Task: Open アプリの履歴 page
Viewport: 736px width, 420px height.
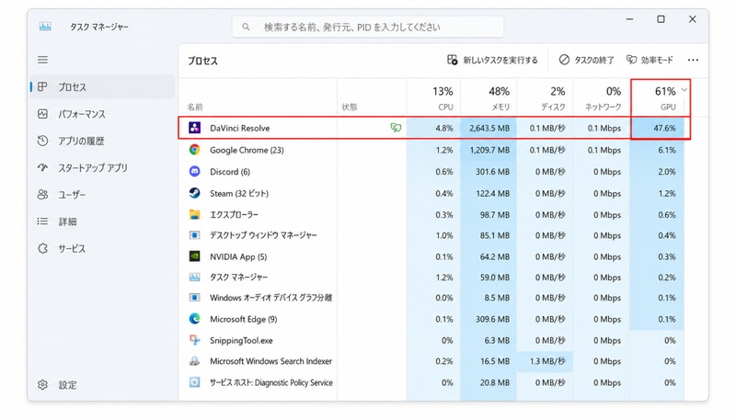Action: click(x=102, y=141)
